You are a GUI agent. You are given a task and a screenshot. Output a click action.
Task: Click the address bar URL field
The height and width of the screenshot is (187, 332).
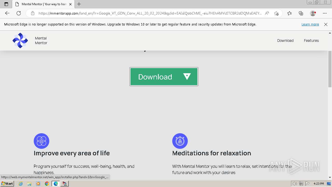[150, 13]
